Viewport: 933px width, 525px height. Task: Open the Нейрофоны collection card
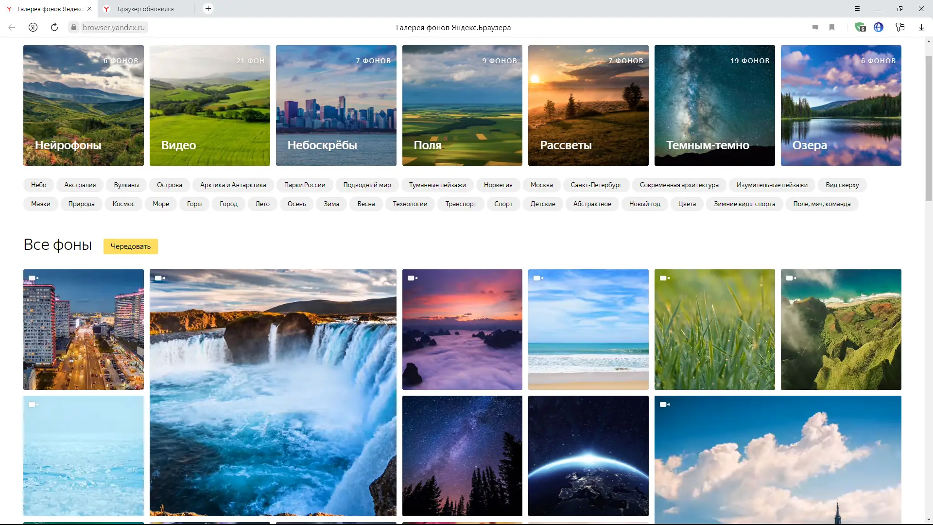(84, 105)
